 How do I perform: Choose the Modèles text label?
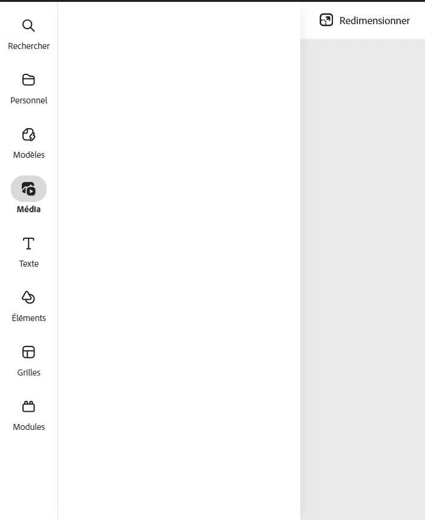[29, 155]
